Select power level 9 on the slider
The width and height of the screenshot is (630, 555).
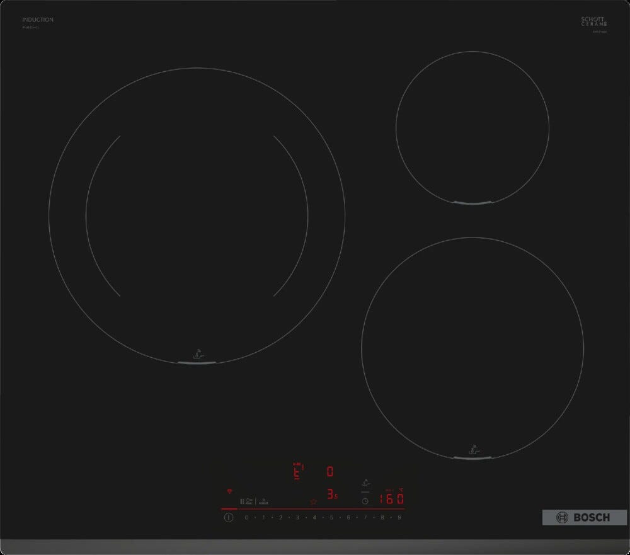coord(399,518)
